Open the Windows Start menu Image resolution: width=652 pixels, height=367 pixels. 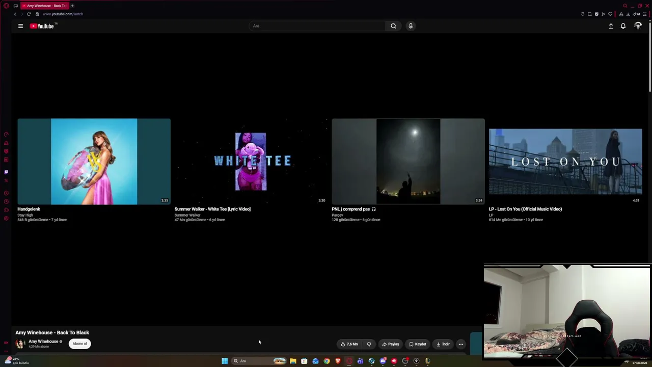[225, 361]
